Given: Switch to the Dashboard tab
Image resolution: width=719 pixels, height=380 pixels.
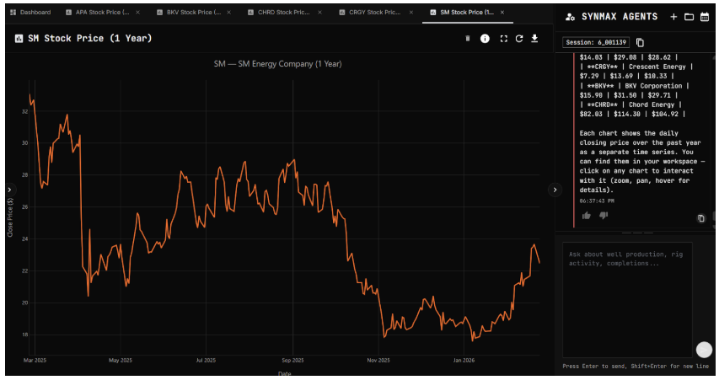Looking at the screenshot, I should tap(30, 13).
